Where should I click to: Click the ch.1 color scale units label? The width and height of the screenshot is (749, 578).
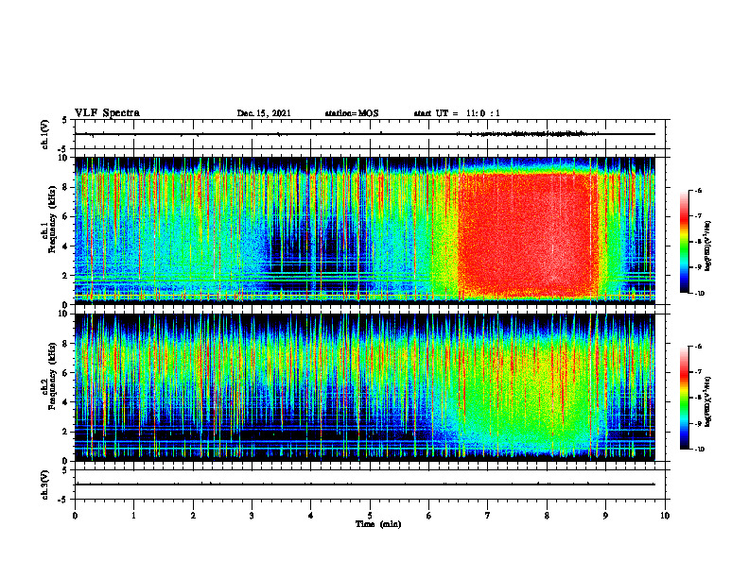pyautogui.click(x=709, y=246)
